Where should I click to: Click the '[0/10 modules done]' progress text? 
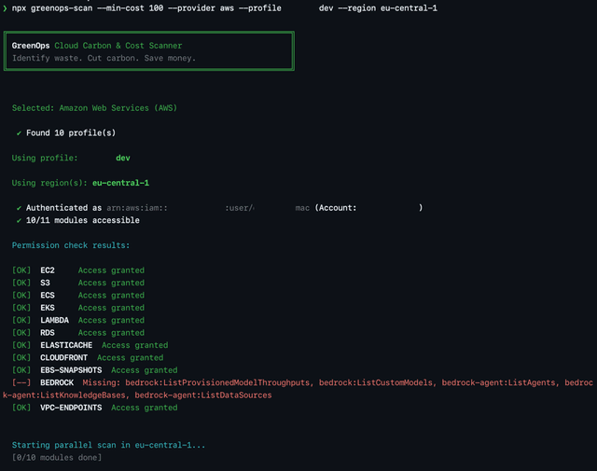pyautogui.click(x=57, y=458)
